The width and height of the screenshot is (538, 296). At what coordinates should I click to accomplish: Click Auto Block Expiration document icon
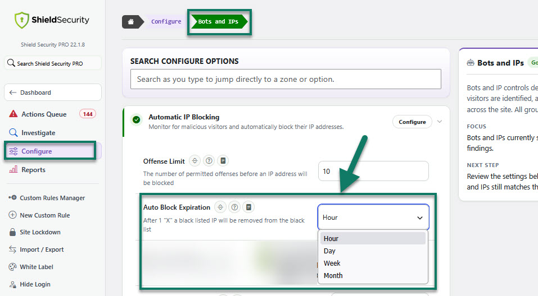click(248, 207)
